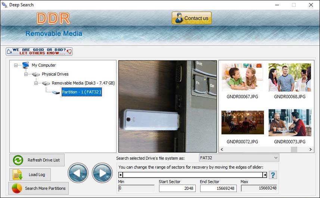Open the Load Log button
This screenshot has width=320, height=198.
pyautogui.click(x=30, y=175)
